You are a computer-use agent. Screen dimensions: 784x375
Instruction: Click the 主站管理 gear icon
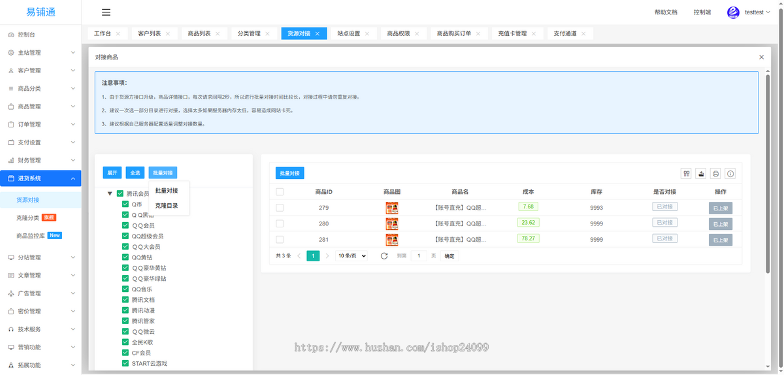point(11,52)
